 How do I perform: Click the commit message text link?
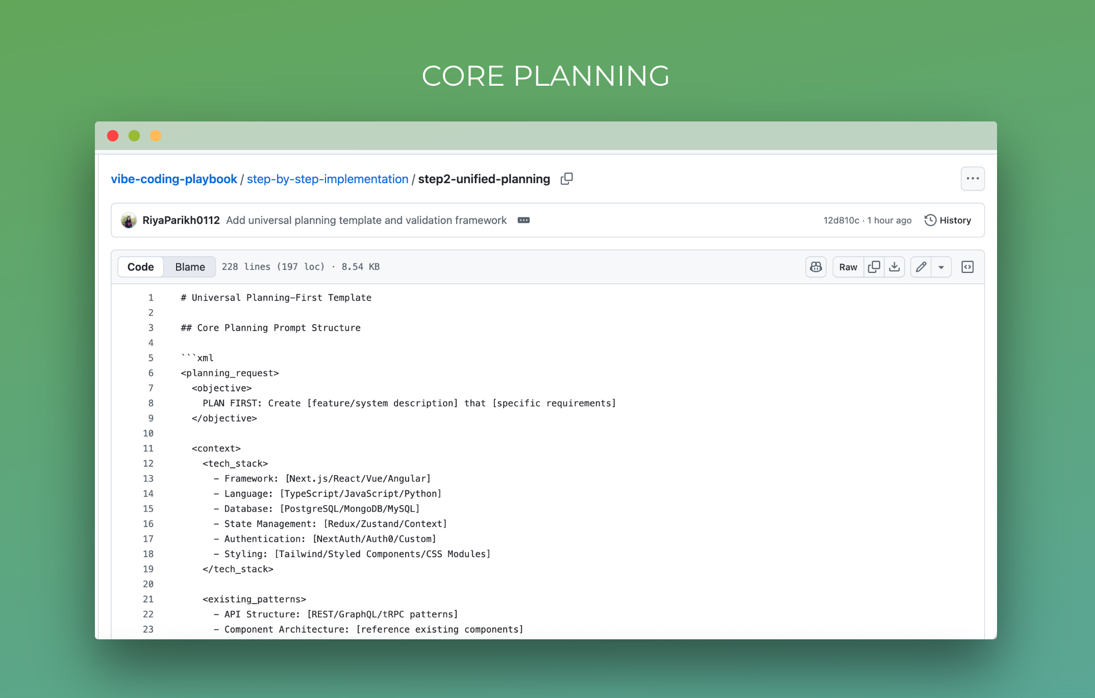click(x=366, y=220)
